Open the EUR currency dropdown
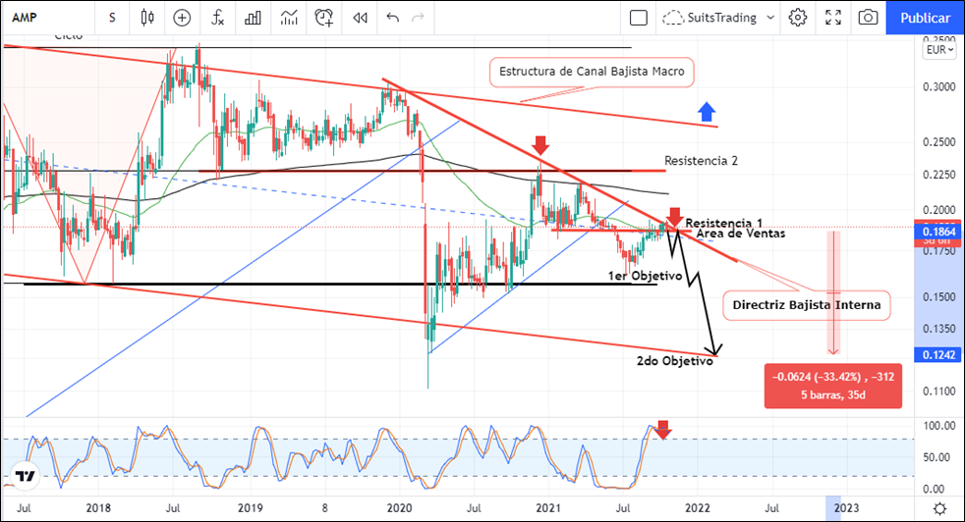The image size is (965, 522). 938,50
